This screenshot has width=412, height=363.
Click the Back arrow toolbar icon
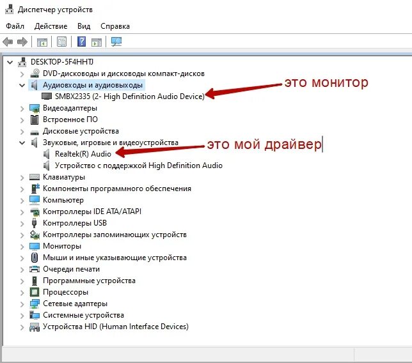(x=8, y=42)
